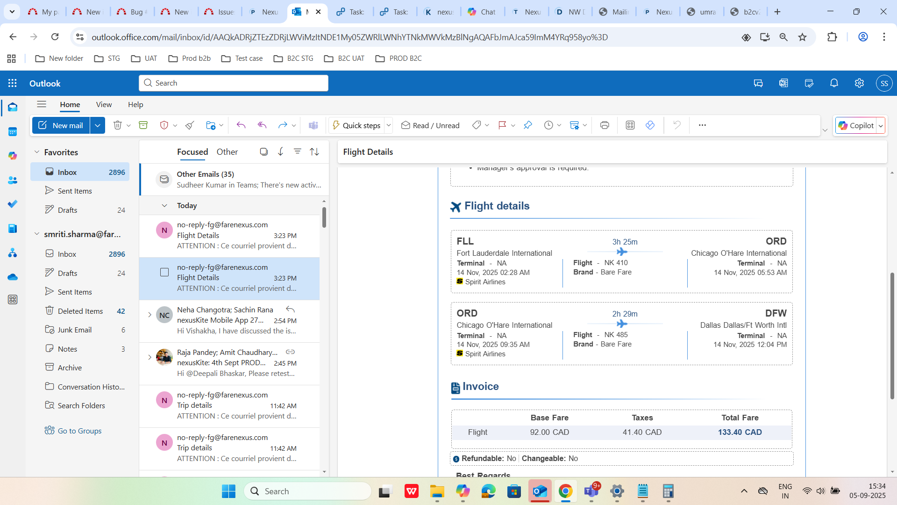
Task: Click the Undo icon in toolbar
Action: coord(676,125)
